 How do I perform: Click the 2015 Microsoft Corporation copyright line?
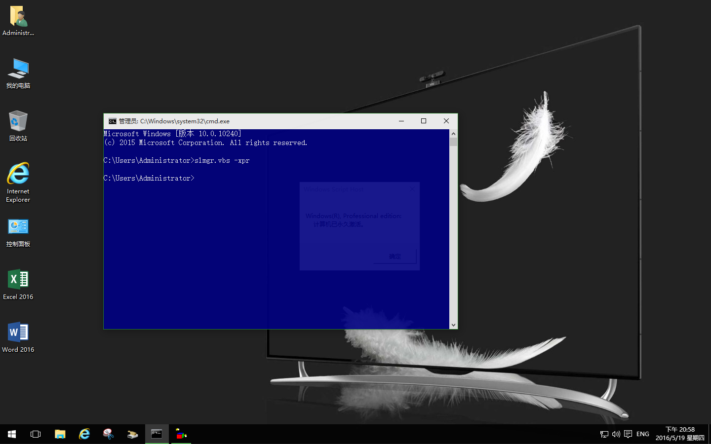click(x=205, y=143)
